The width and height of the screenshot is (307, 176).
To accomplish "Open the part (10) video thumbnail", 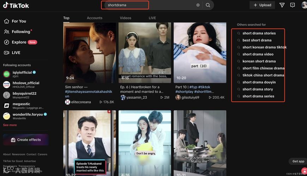I will click(x=200, y=53).
